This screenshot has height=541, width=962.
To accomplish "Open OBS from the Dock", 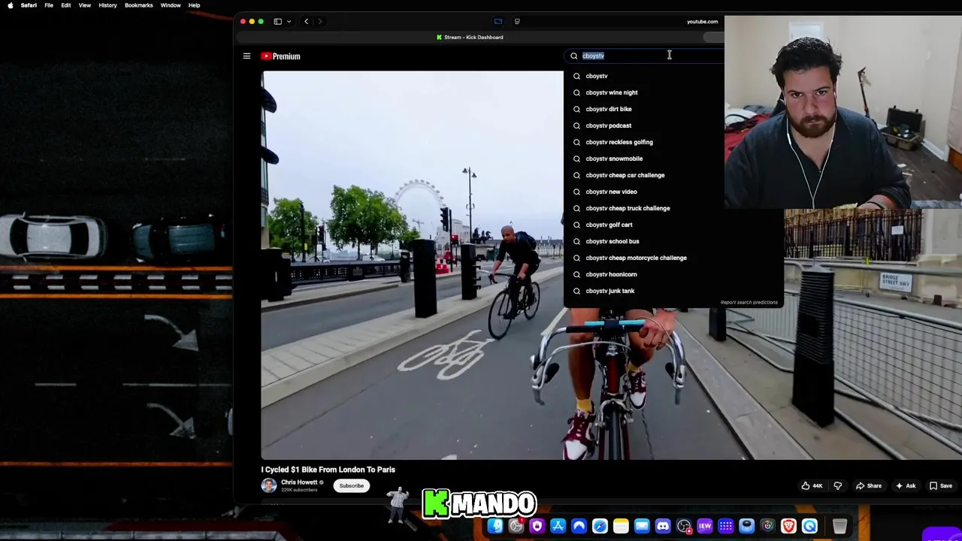I will [684, 527].
